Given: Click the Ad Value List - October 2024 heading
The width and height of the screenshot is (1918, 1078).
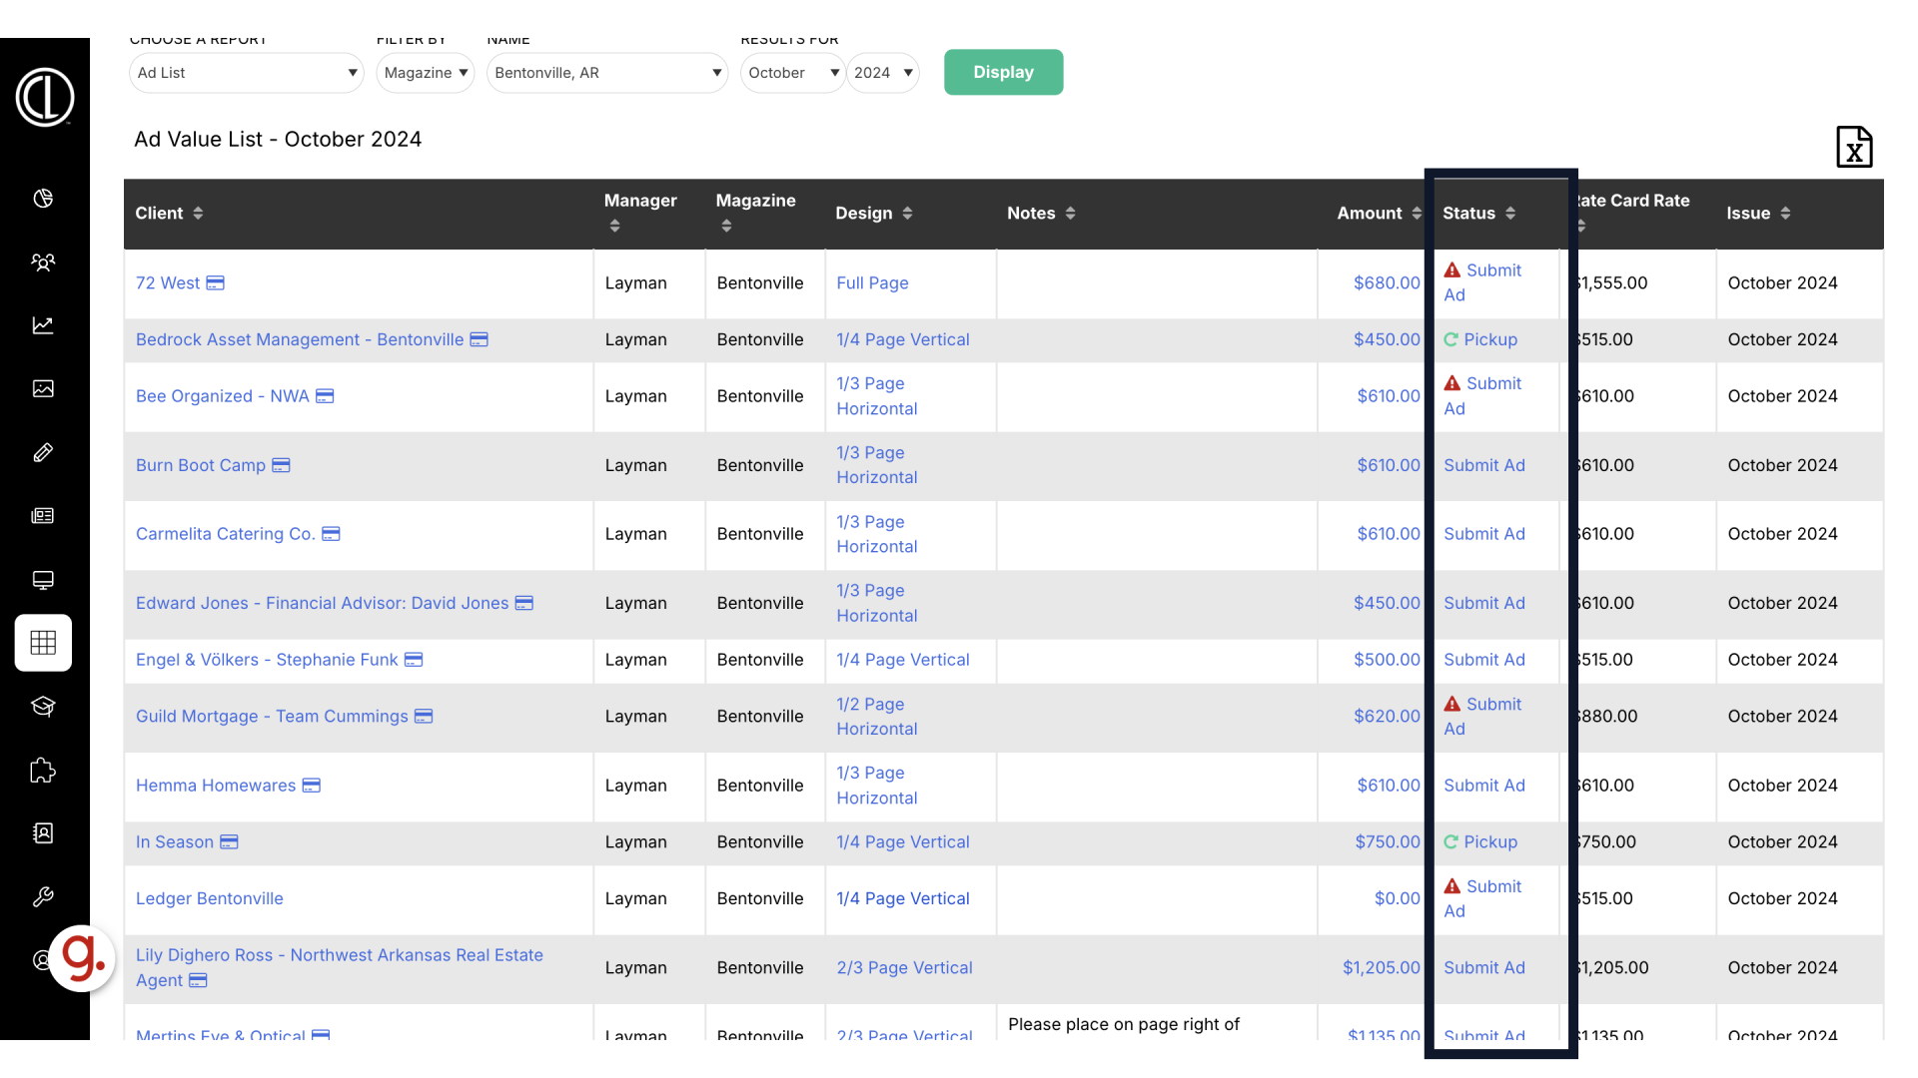Looking at the screenshot, I should pos(278,140).
